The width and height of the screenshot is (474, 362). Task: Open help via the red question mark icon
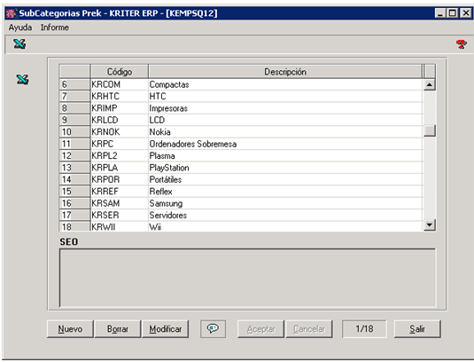462,44
